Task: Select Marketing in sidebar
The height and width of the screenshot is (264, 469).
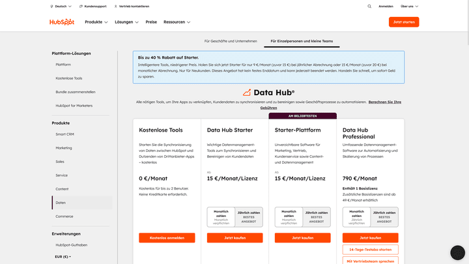Action: (64, 148)
